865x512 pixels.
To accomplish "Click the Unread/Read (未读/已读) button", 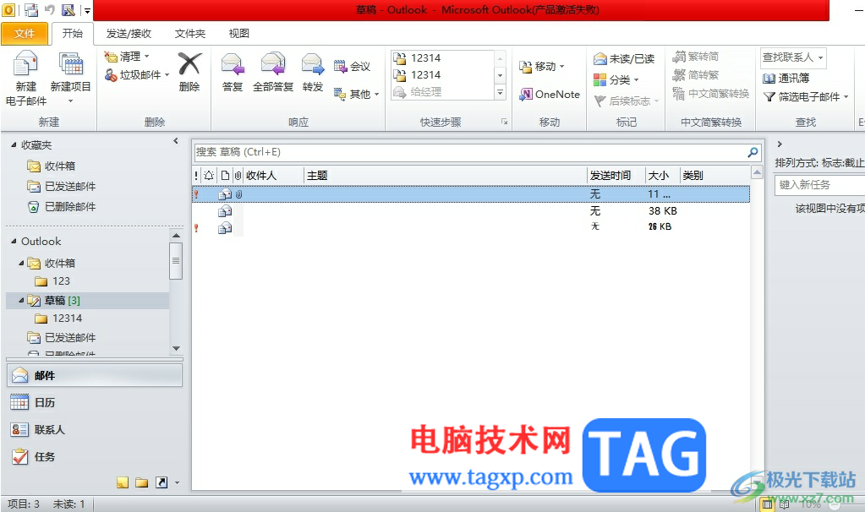I will click(x=624, y=59).
